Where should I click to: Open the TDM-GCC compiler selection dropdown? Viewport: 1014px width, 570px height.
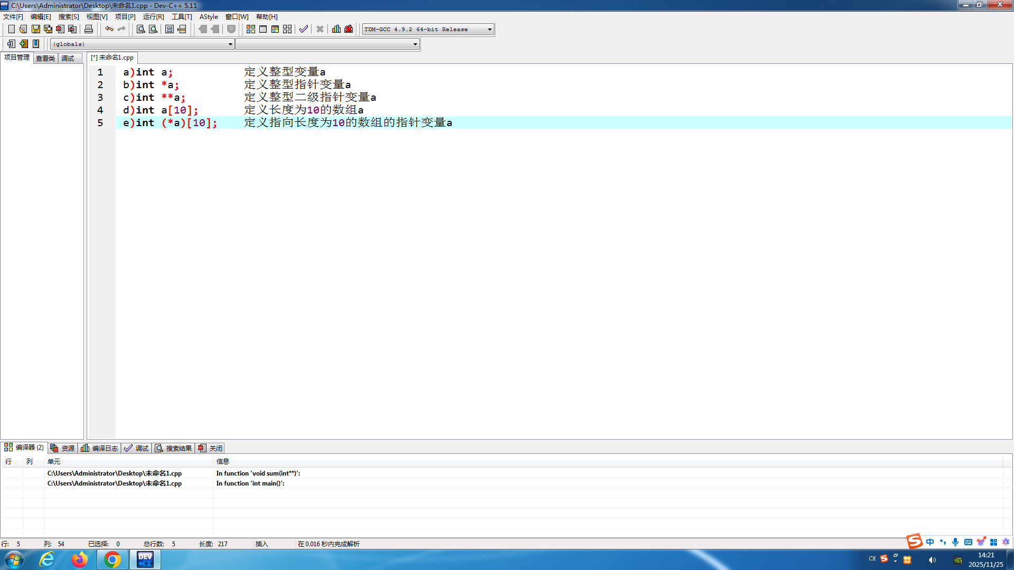[x=490, y=30]
